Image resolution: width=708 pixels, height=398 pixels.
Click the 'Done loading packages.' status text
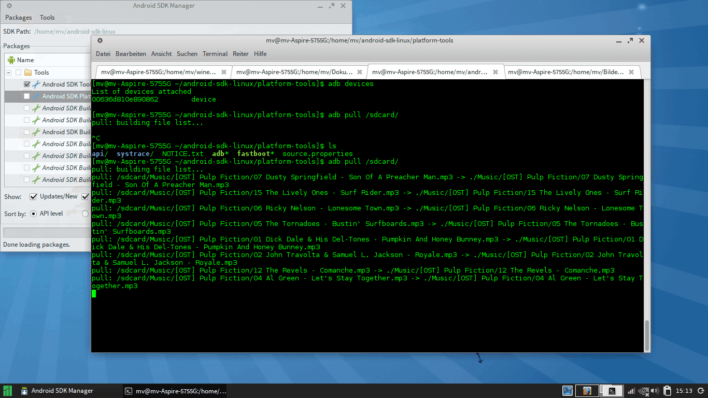pos(36,245)
